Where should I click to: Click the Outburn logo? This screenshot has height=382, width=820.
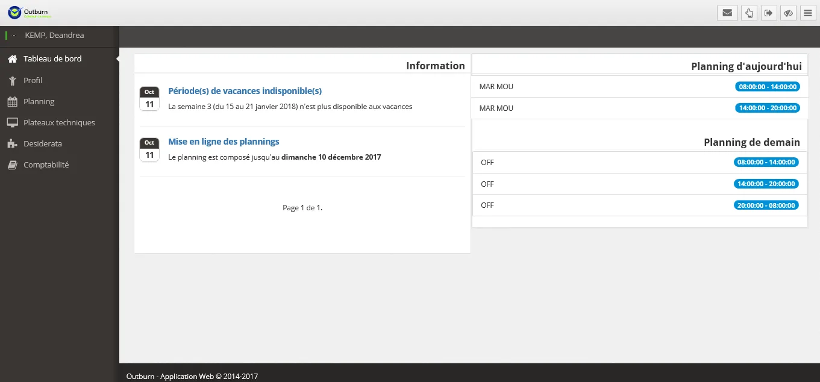tap(31, 13)
